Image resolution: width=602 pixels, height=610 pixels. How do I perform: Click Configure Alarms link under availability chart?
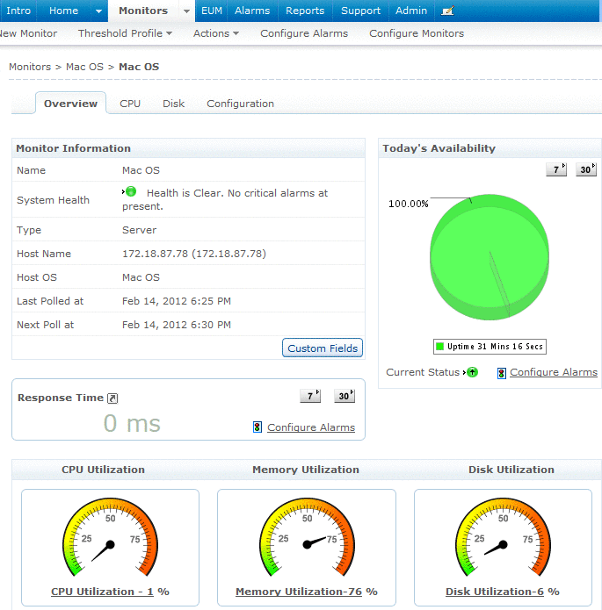coord(553,372)
